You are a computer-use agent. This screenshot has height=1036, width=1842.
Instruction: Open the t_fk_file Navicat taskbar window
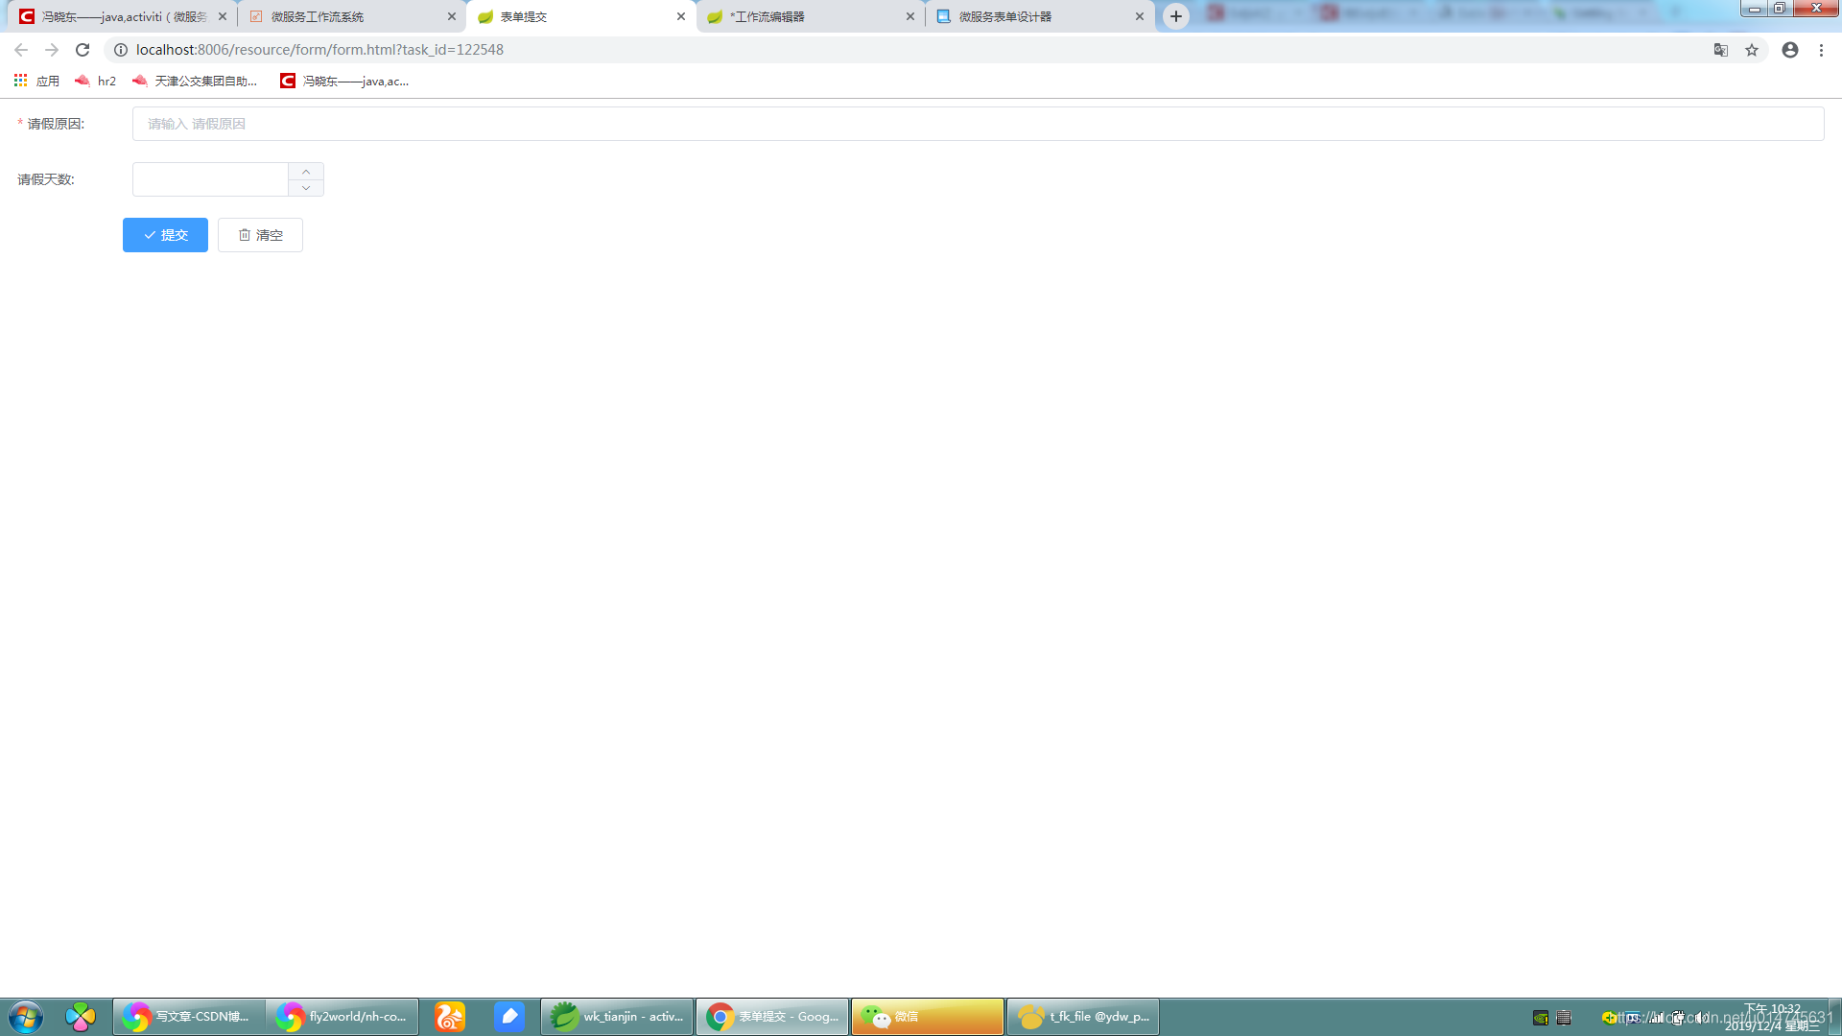coord(1083,1017)
